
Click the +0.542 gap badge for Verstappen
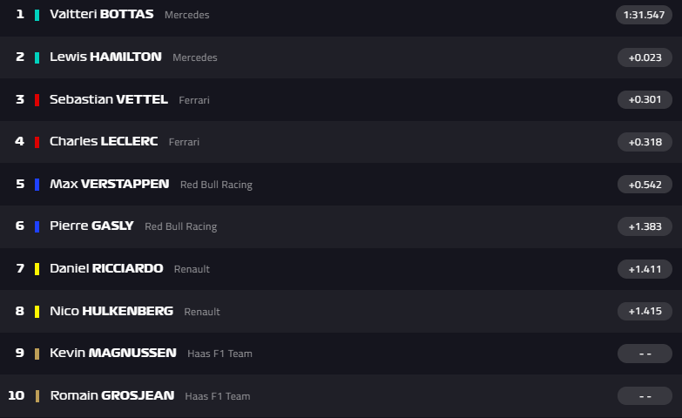click(645, 185)
